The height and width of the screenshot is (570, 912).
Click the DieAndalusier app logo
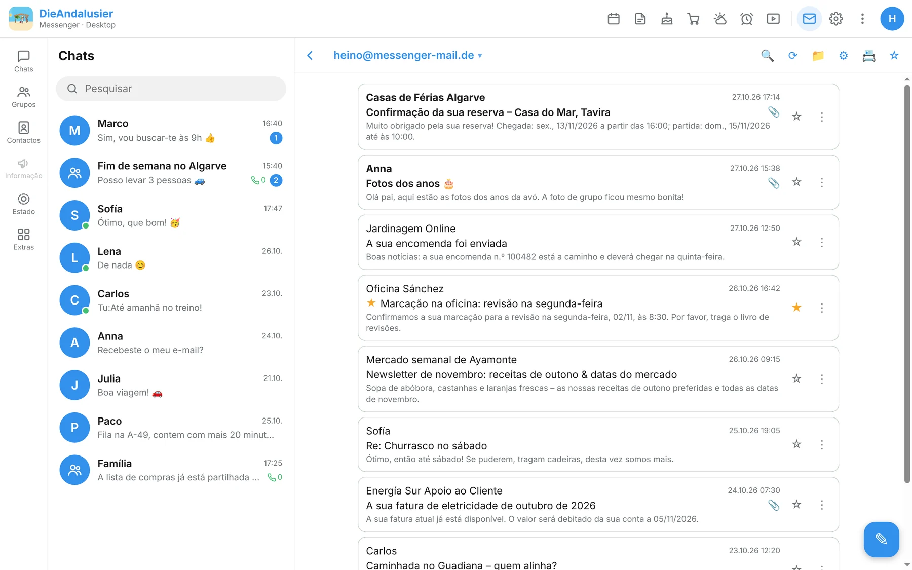tap(21, 19)
